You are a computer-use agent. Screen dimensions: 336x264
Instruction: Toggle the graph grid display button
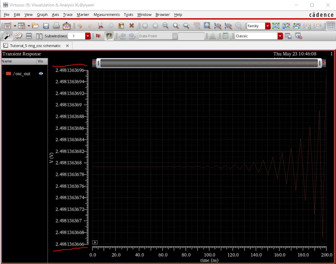[x=331, y=26]
